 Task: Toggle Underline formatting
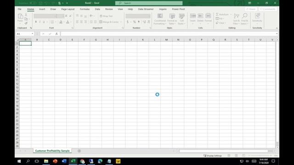(44, 22)
